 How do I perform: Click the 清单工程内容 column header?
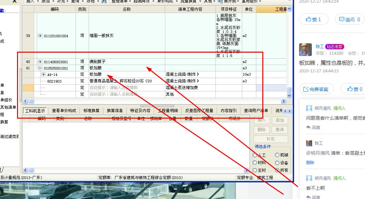tap(190, 9)
